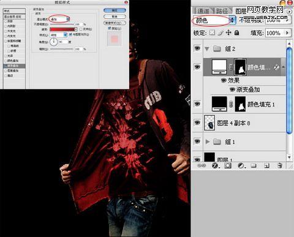Toggle the preview checkbox in dialog

tap(109, 28)
